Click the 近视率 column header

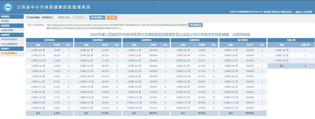(202, 45)
